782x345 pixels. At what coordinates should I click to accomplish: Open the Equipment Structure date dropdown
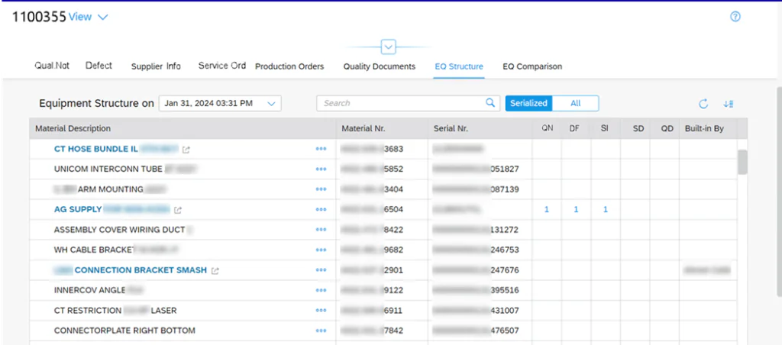click(x=220, y=103)
